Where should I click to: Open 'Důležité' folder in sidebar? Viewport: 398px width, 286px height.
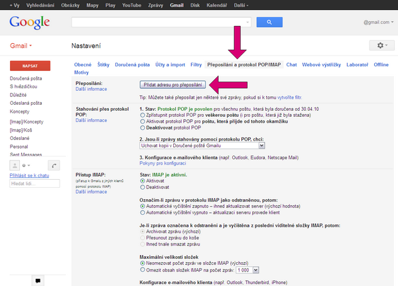click(18, 95)
